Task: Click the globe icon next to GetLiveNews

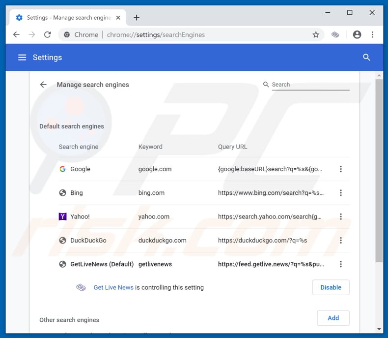Action: click(x=62, y=264)
